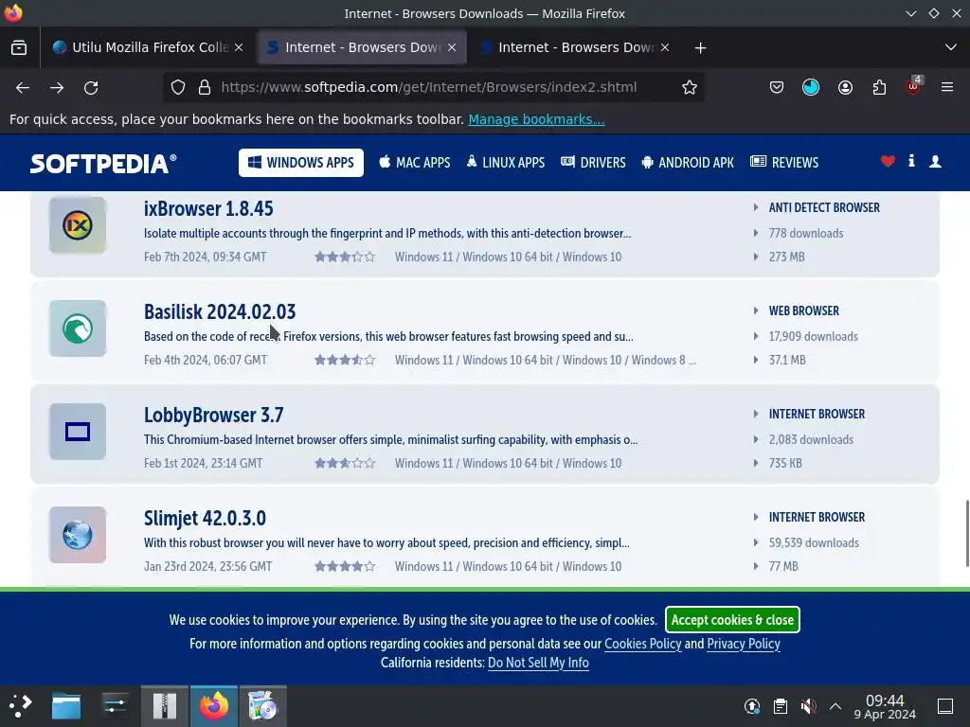Click the Basilisk app icon thumbnail
Image resolution: width=970 pixels, height=727 pixels.
[78, 328]
